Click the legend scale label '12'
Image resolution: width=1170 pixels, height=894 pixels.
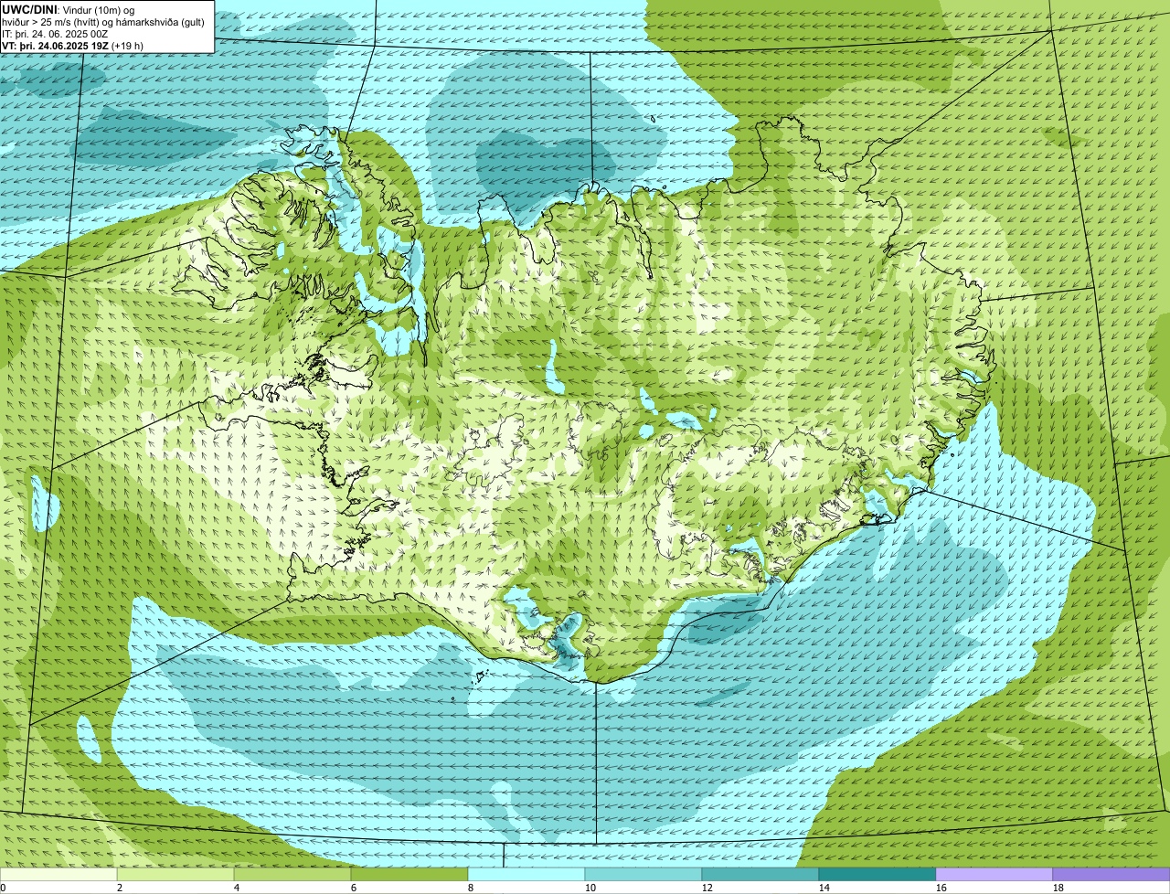(x=707, y=888)
